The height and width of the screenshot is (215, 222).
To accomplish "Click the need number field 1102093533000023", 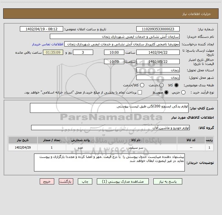I will click(158, 29).
